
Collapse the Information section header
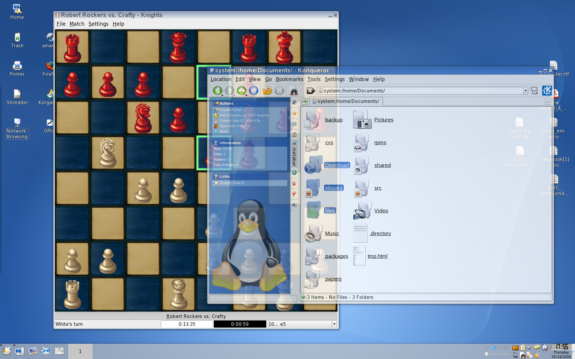(x=250, y=143)
